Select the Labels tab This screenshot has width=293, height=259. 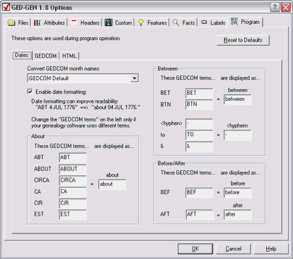(x=213, y=23)
